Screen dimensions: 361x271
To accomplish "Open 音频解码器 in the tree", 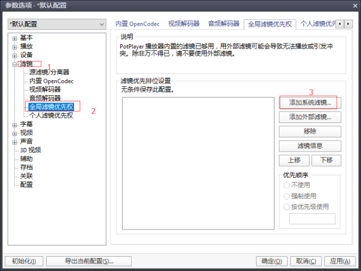I will (45, 98).
